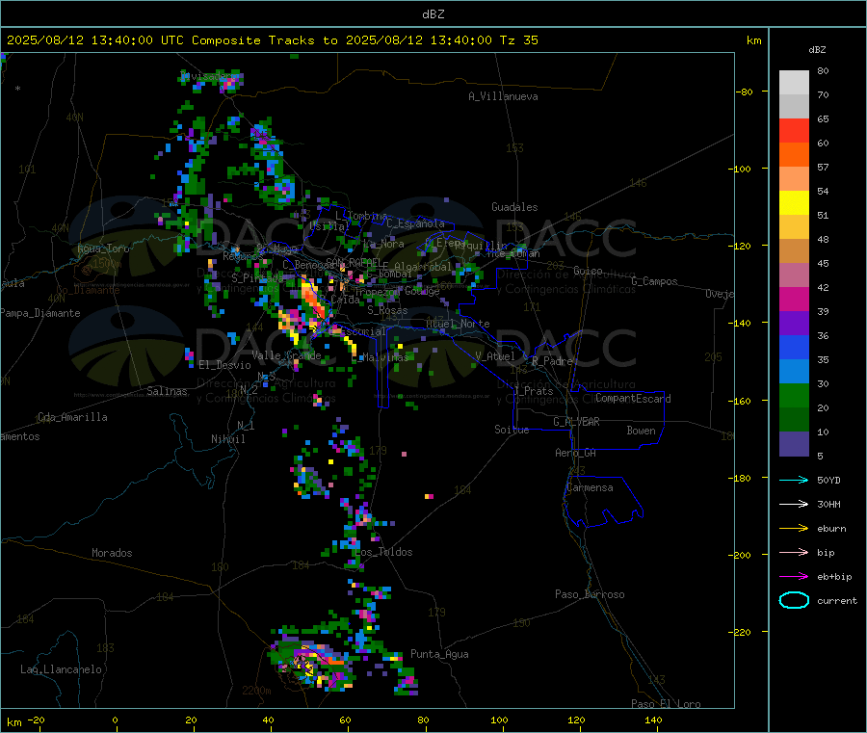Pick the light orange 57 dBZ swatch
Screen dimensions: 867x733
794,178
